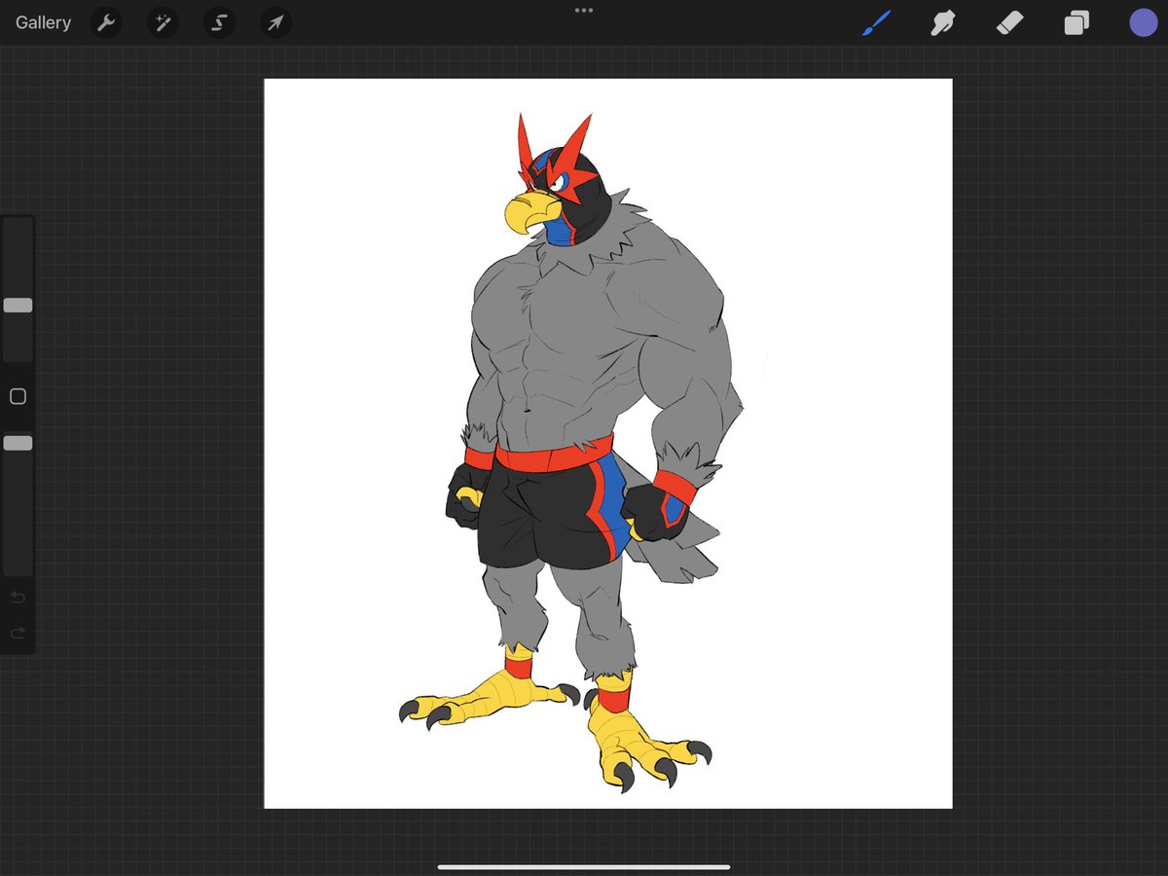This screenshot has width=1168, height=876.
Task: Select the Smudge tool
Action: (x=942, y=22)
